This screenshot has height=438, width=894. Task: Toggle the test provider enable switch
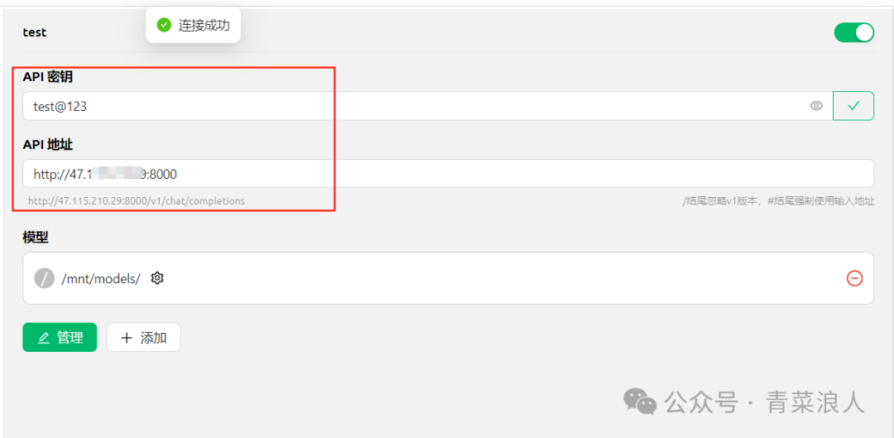(x=853, y=32)
